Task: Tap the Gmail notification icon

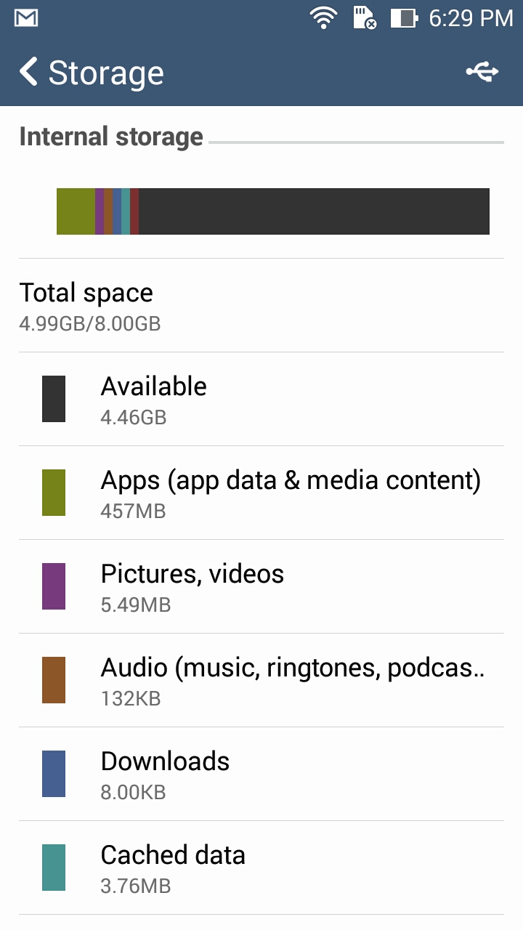Action: (x=26, y=17)
